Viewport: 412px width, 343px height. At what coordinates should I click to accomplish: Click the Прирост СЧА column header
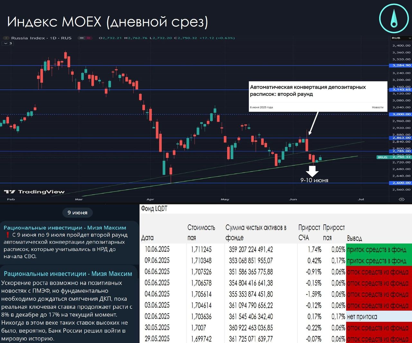pyautogui.click(x=309, y=232)
